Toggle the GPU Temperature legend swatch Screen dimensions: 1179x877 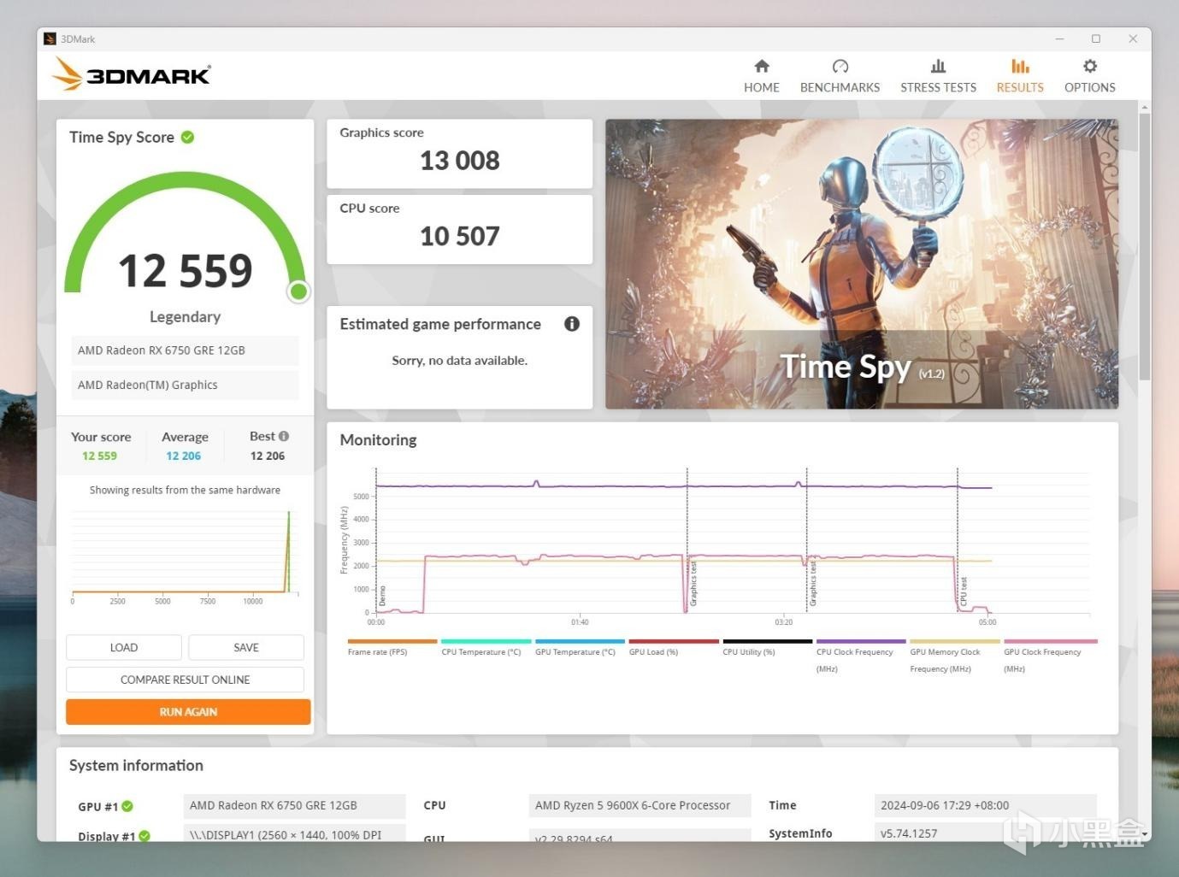point(580,641)
